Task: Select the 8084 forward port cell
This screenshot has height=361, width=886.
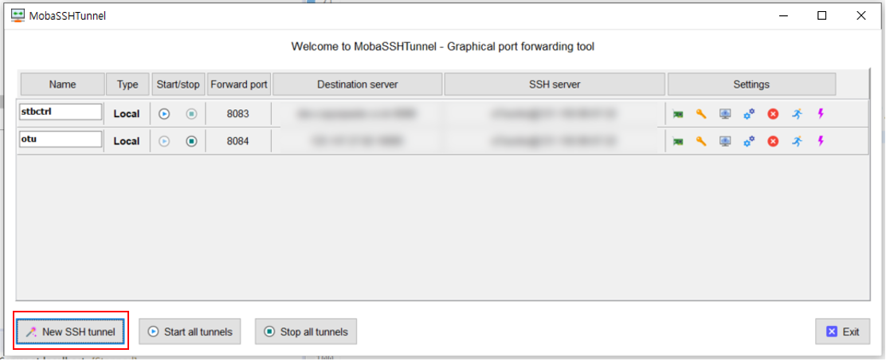Action: (238, 141)
